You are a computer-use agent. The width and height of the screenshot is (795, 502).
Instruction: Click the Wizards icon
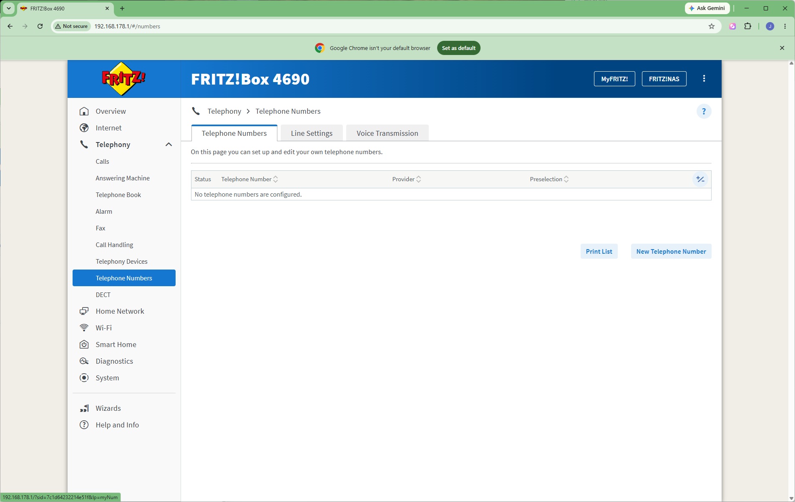(84, 408)
